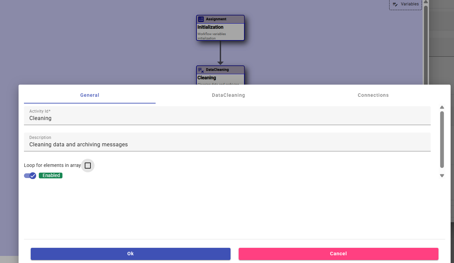Image resolution: width=454 pixels, height=263 pixels.
Task: Click the canvas vertical scrollbar thumb
Action: (426, 44)
